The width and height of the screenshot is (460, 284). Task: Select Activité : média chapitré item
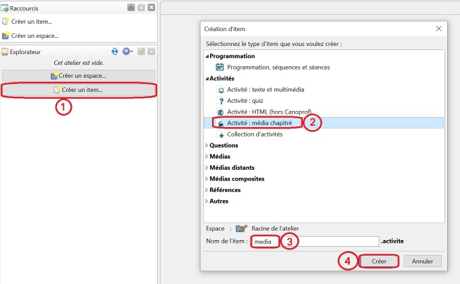[259, 123]
